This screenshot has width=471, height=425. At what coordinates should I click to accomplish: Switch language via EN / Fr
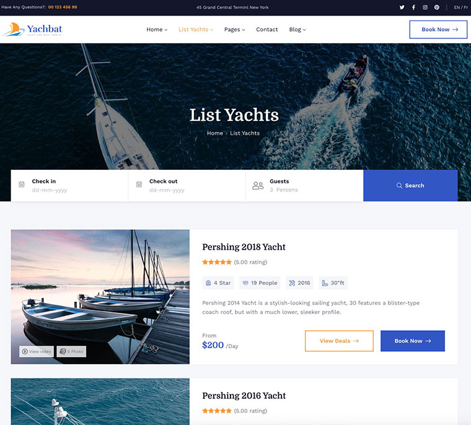(x=461, y=7)
